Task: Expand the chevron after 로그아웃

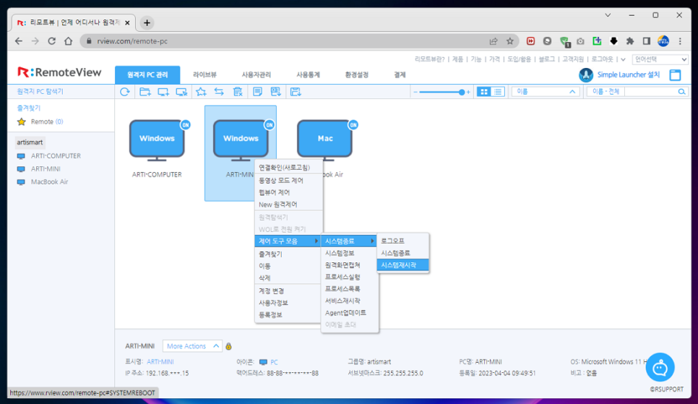Action: click(623, 59)
